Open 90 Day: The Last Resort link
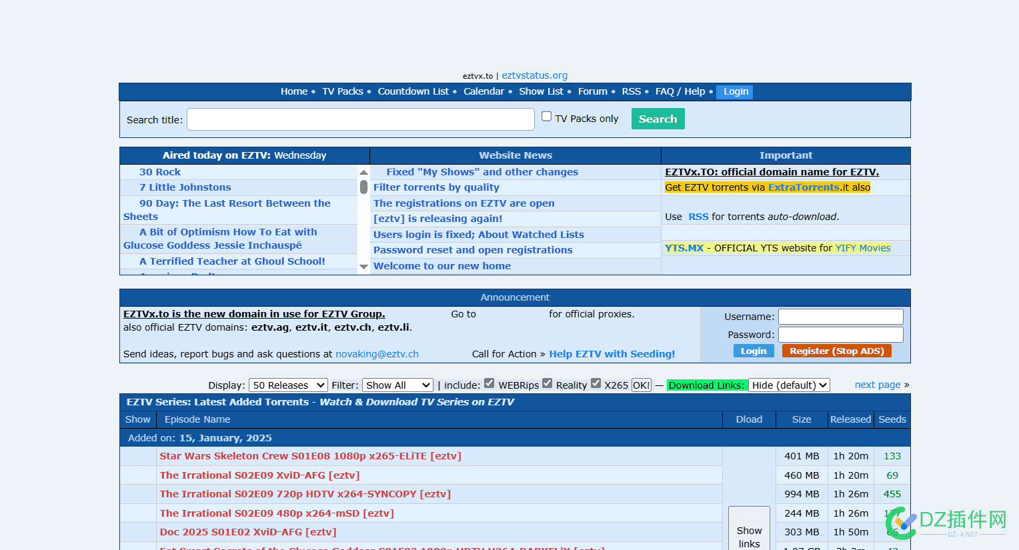Image resolution: width=1019 pixels, height=550 pixels. pos(227,210)
